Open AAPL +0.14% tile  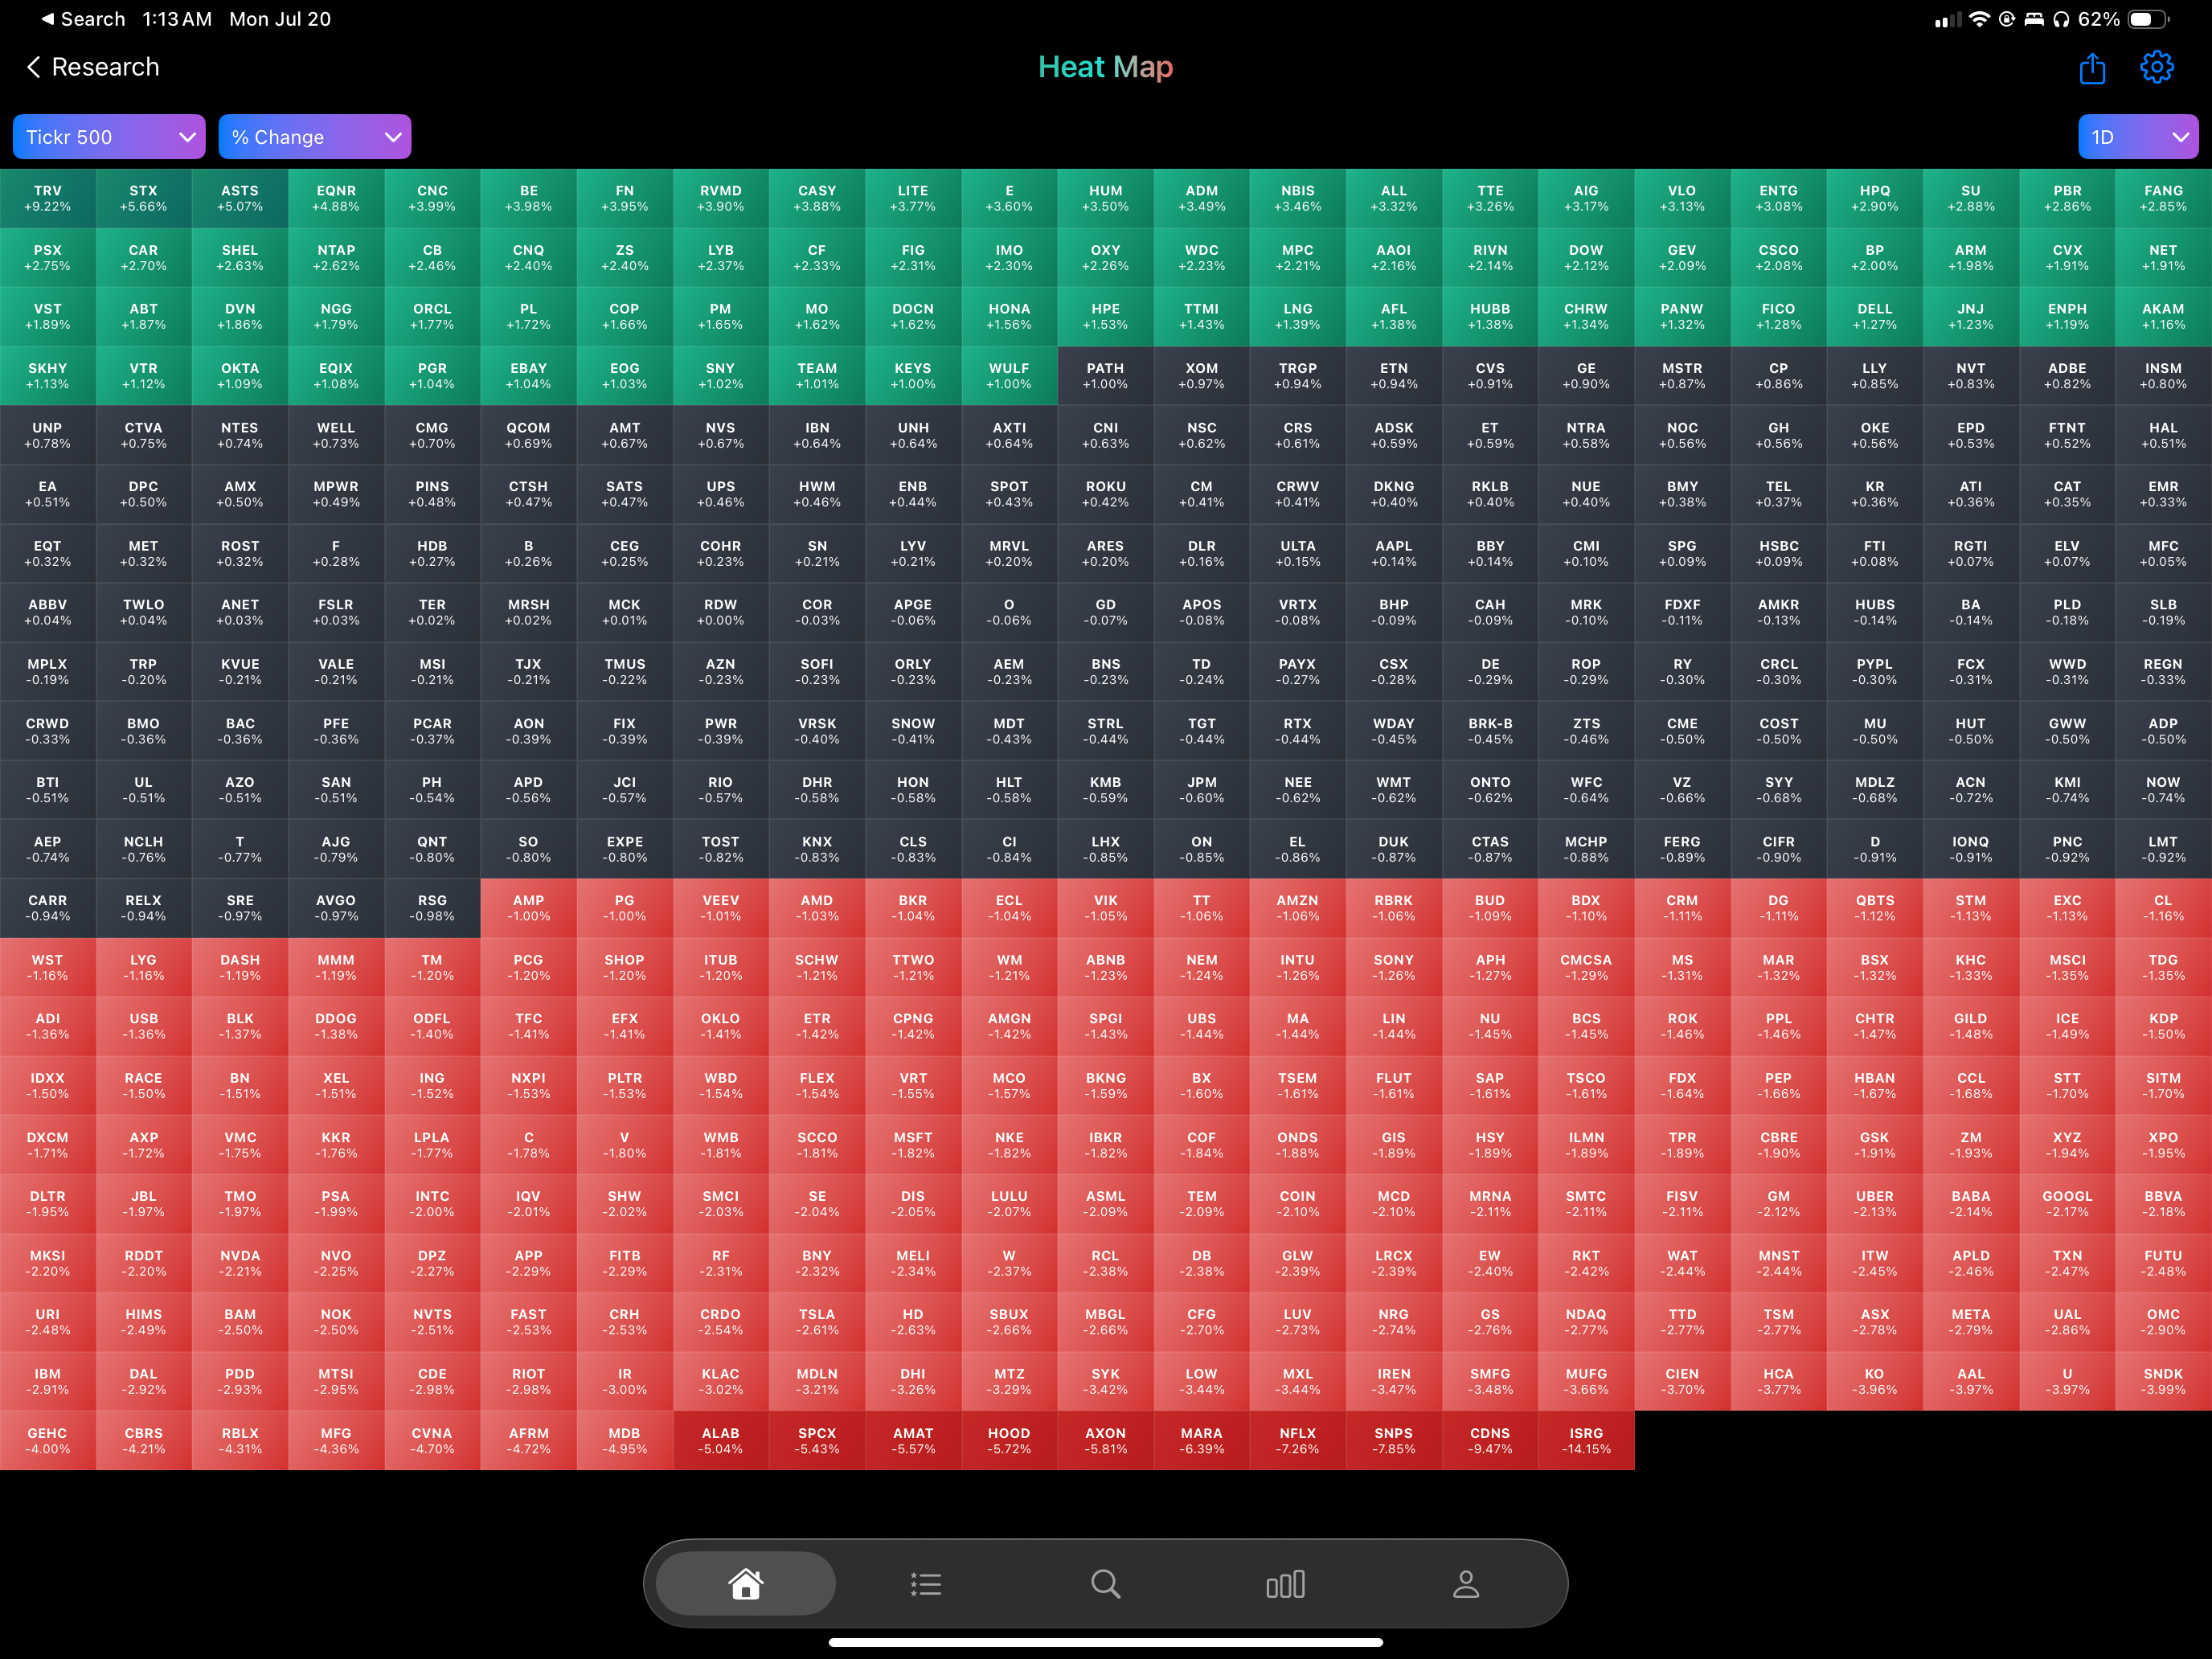(1394, 554)
